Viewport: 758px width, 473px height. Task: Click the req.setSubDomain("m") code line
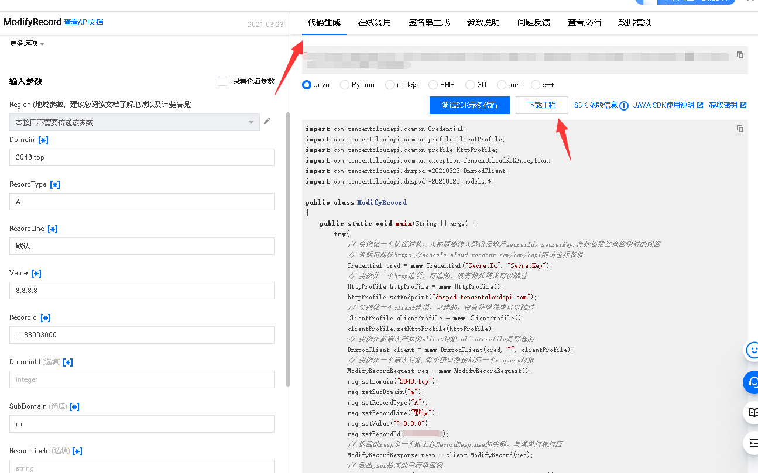click(387, 392)
